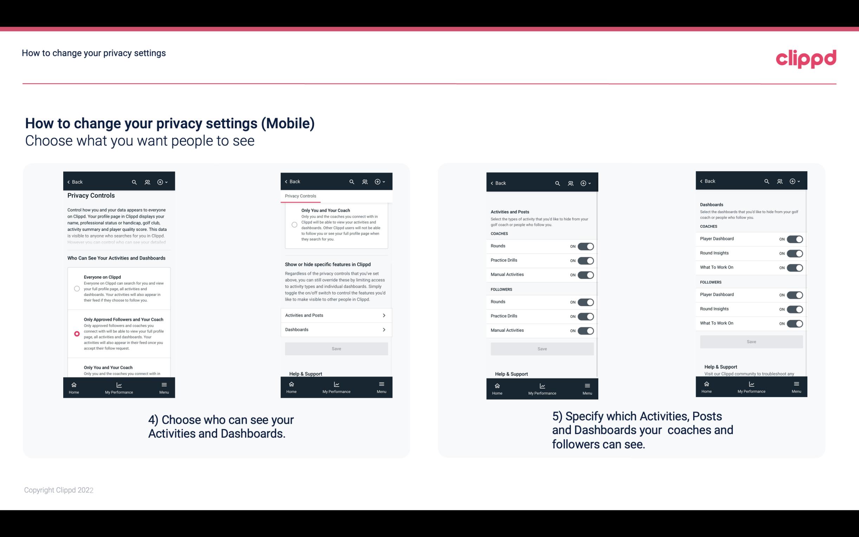Click the profile icon in top navigation
Image resolution: width=859 pixels, height=537 pixels.
(x=147, y=182)
